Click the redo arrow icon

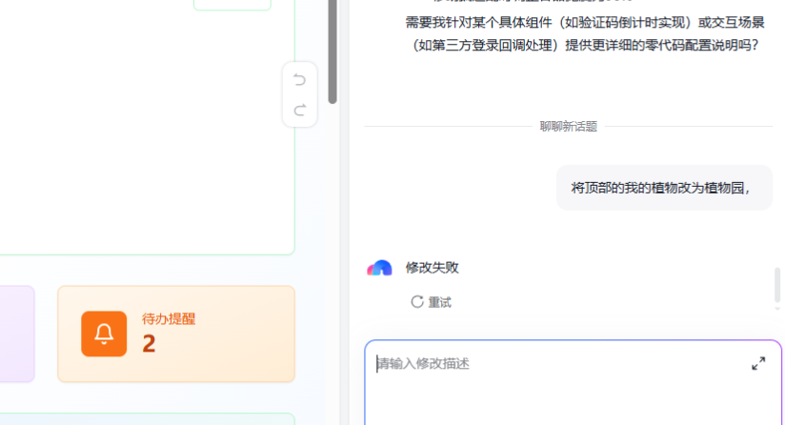click(300, 110)
